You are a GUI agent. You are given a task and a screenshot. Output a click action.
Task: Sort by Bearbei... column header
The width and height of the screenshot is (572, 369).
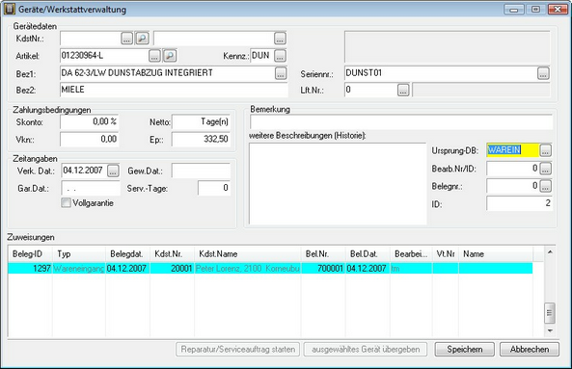pos(412,254)
